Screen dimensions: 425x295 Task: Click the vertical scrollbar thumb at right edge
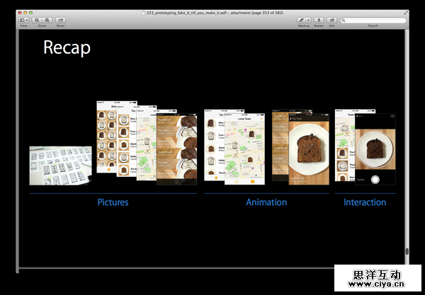coord(407,251)
